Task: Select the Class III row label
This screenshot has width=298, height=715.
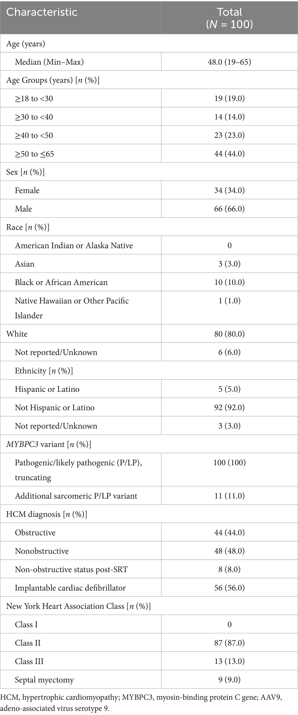Action: coord(29,661)
